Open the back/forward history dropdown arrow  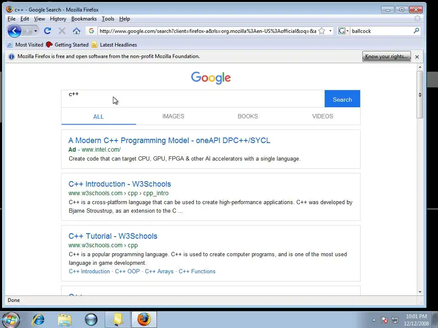click(36, 31)
